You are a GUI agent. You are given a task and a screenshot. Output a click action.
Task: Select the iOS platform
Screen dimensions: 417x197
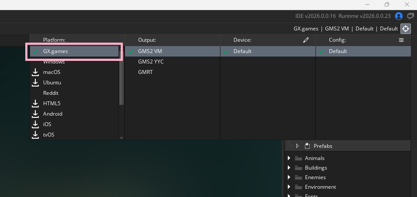74,124
